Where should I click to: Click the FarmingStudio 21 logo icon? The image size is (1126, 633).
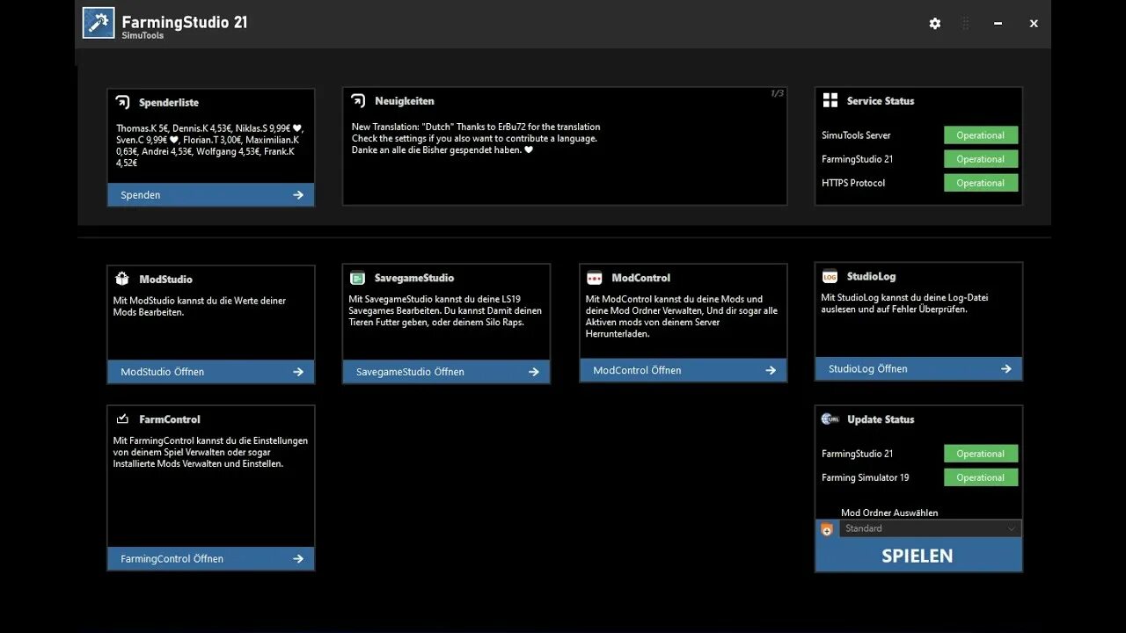tap(99, 23)
